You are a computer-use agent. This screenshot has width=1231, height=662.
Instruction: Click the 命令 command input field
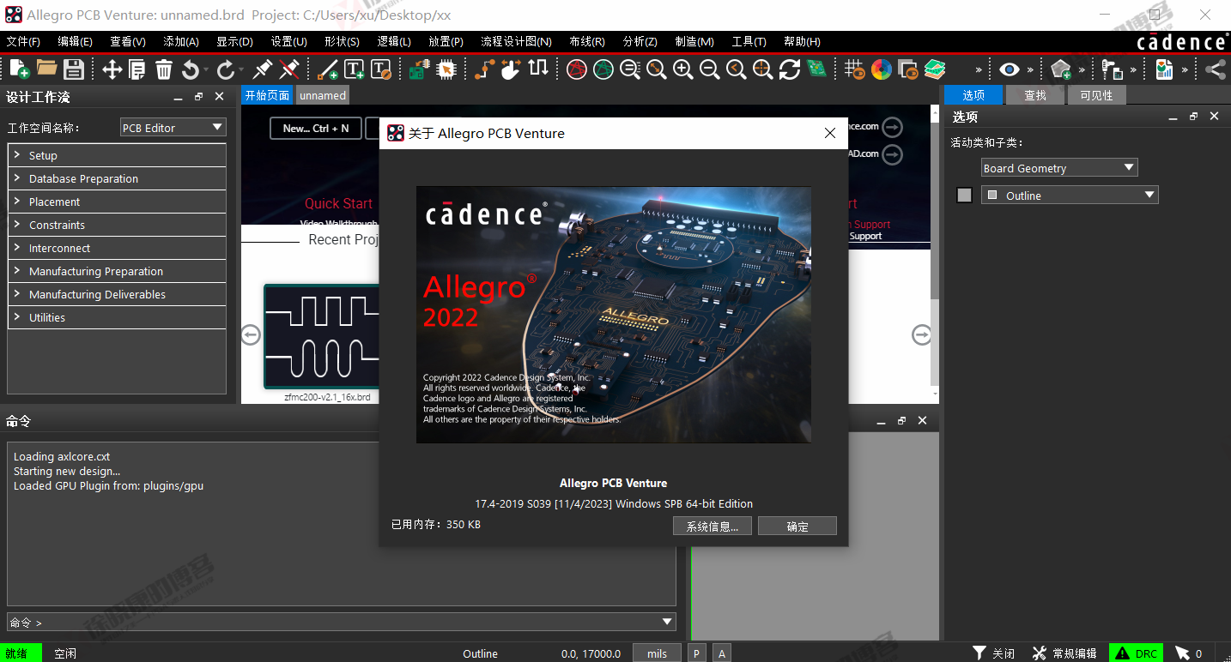pos(342,622)
